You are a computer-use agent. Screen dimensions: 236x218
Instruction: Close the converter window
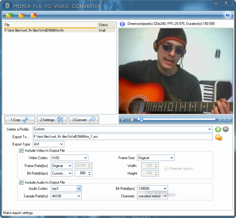(x=226, y=3)
